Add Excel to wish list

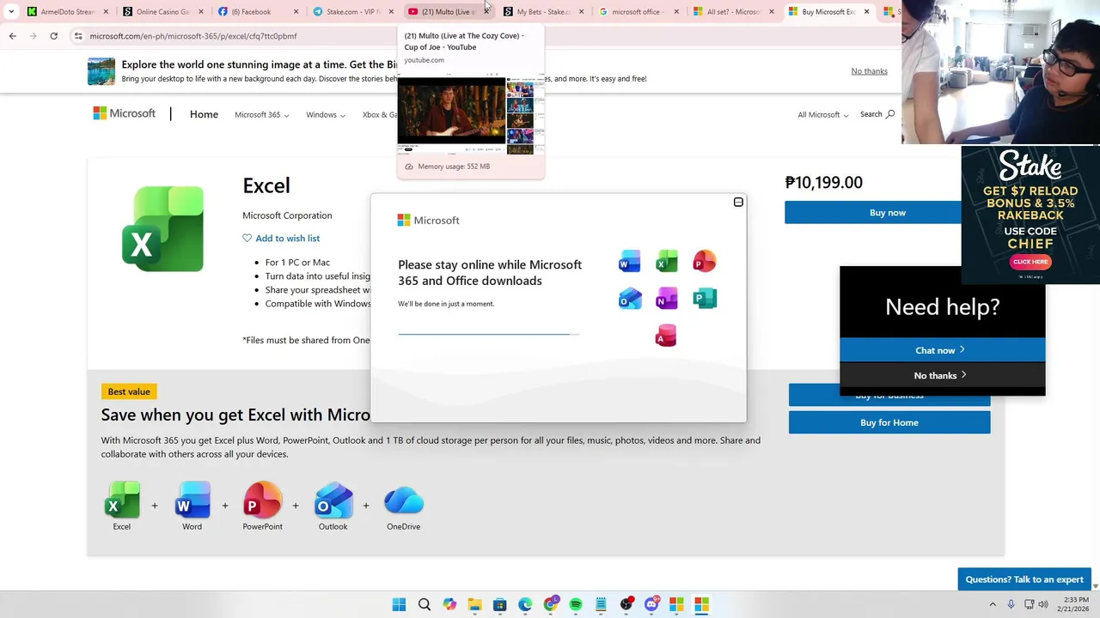(x=281, y=238)
